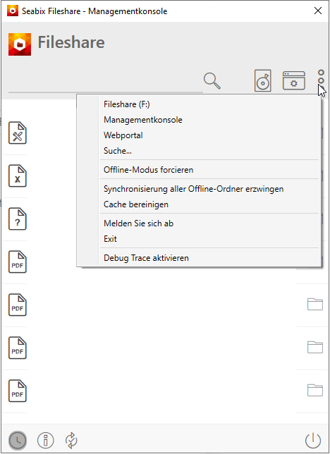Select the 'Managementkonsole' menu entry
The image size is (330, 454).
point(209,120)
